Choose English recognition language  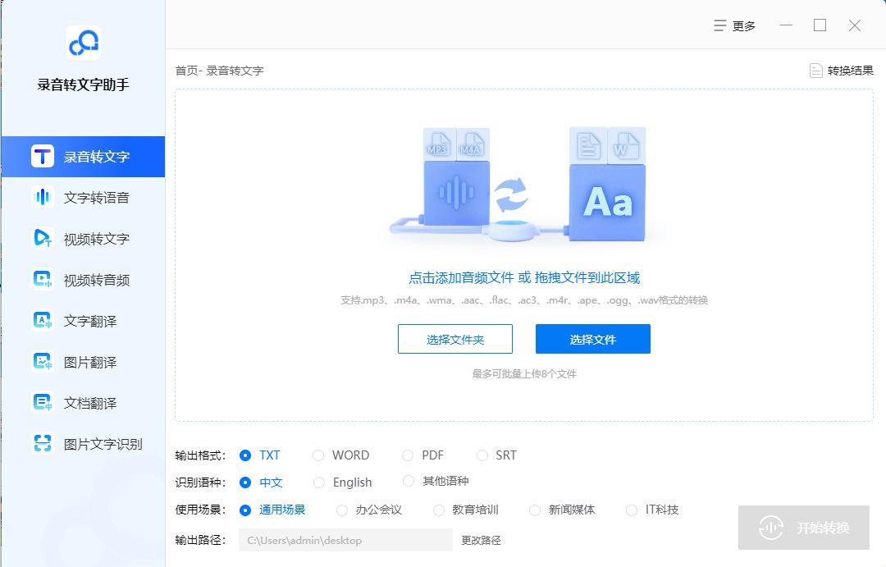click(342, 482)
